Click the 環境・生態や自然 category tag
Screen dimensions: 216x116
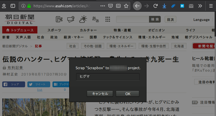pos(153,46)
